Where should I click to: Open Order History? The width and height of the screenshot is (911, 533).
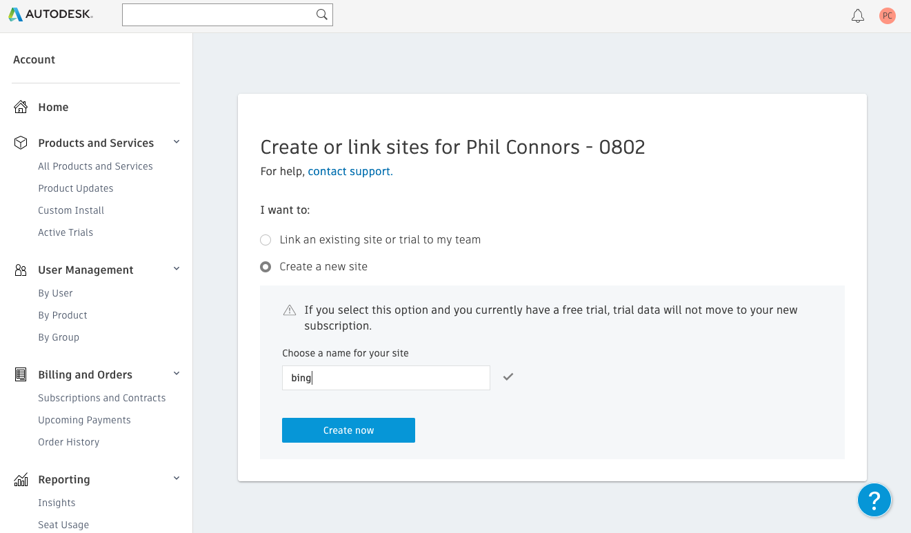click(x=68, y=442)
